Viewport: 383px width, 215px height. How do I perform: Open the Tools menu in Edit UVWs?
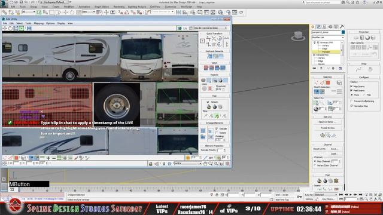(28, 23)
